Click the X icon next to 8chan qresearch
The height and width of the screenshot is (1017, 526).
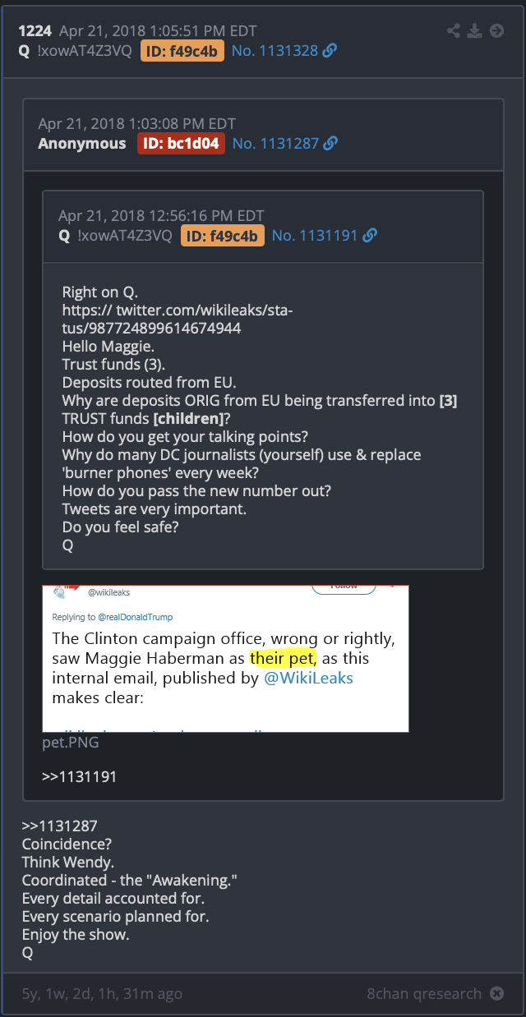496,993
